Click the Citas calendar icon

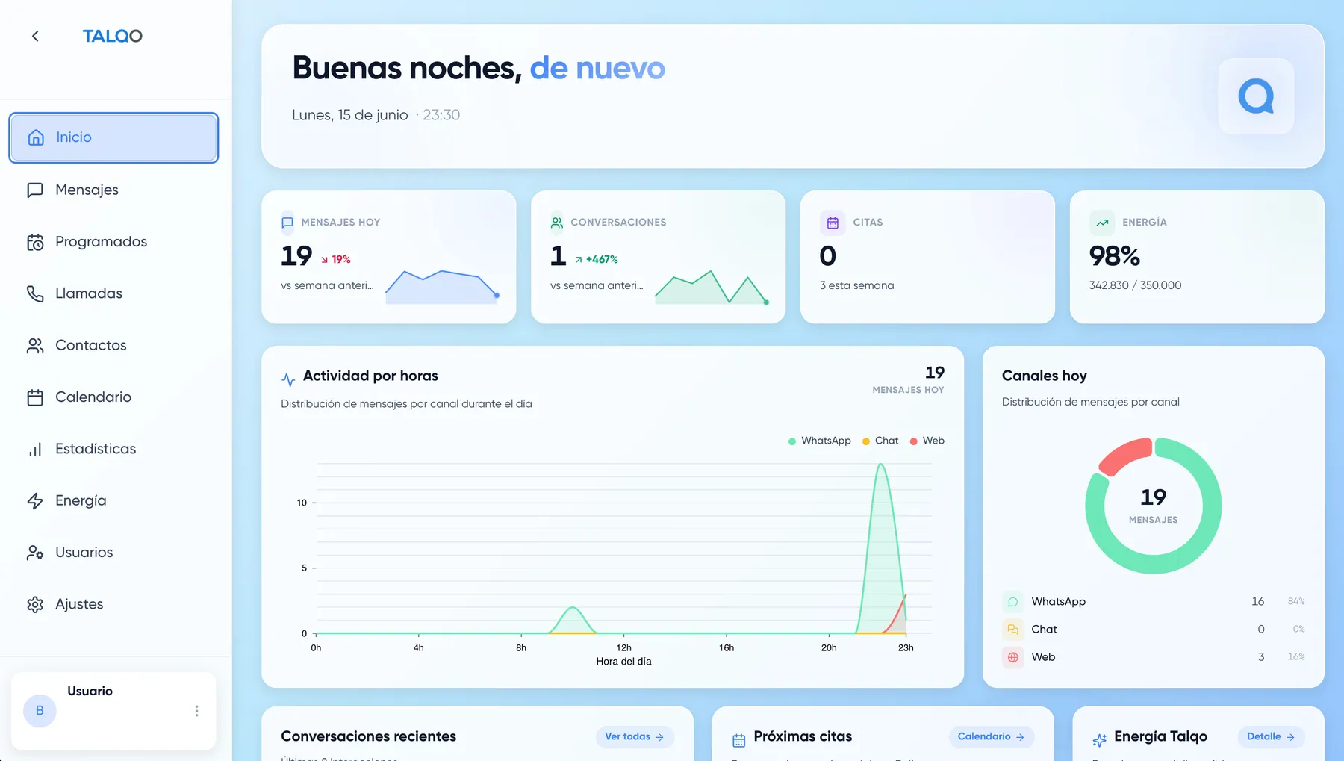[x=833, y=223]
